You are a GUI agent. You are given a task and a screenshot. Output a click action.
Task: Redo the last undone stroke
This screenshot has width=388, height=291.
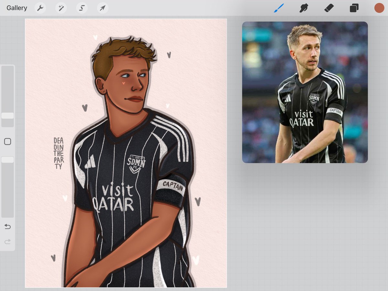tap(7, 242)
